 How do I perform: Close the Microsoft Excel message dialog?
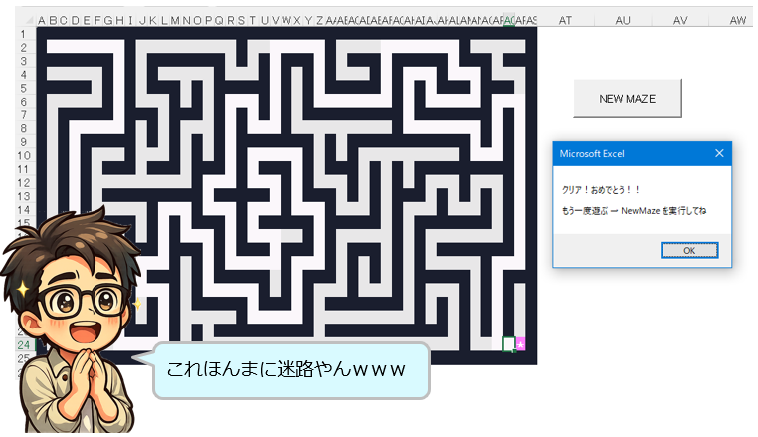tap(719, 153)
